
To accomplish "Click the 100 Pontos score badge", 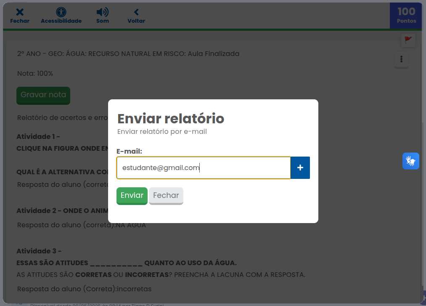I will tap(406, 16).
